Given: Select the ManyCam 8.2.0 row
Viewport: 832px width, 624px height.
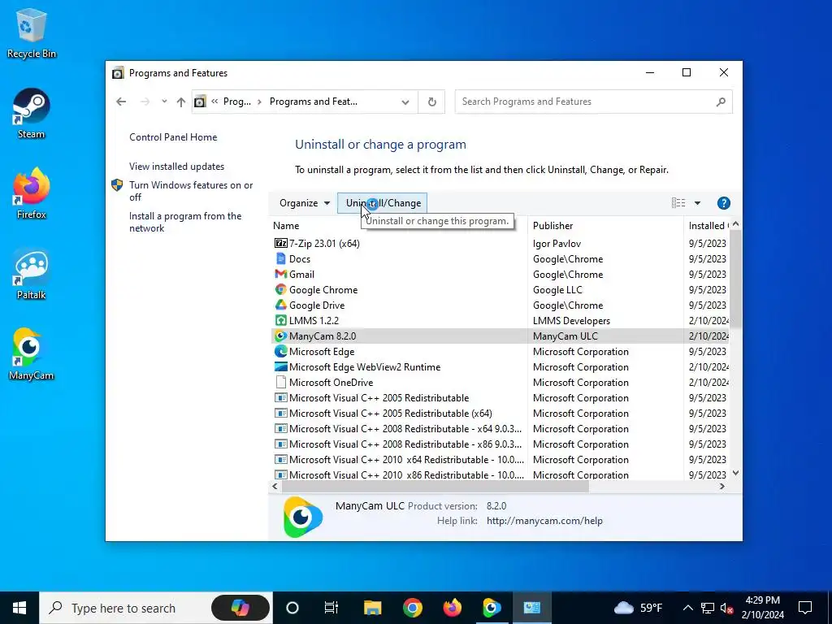Looking at the screenshot, I should coord(500,336).
